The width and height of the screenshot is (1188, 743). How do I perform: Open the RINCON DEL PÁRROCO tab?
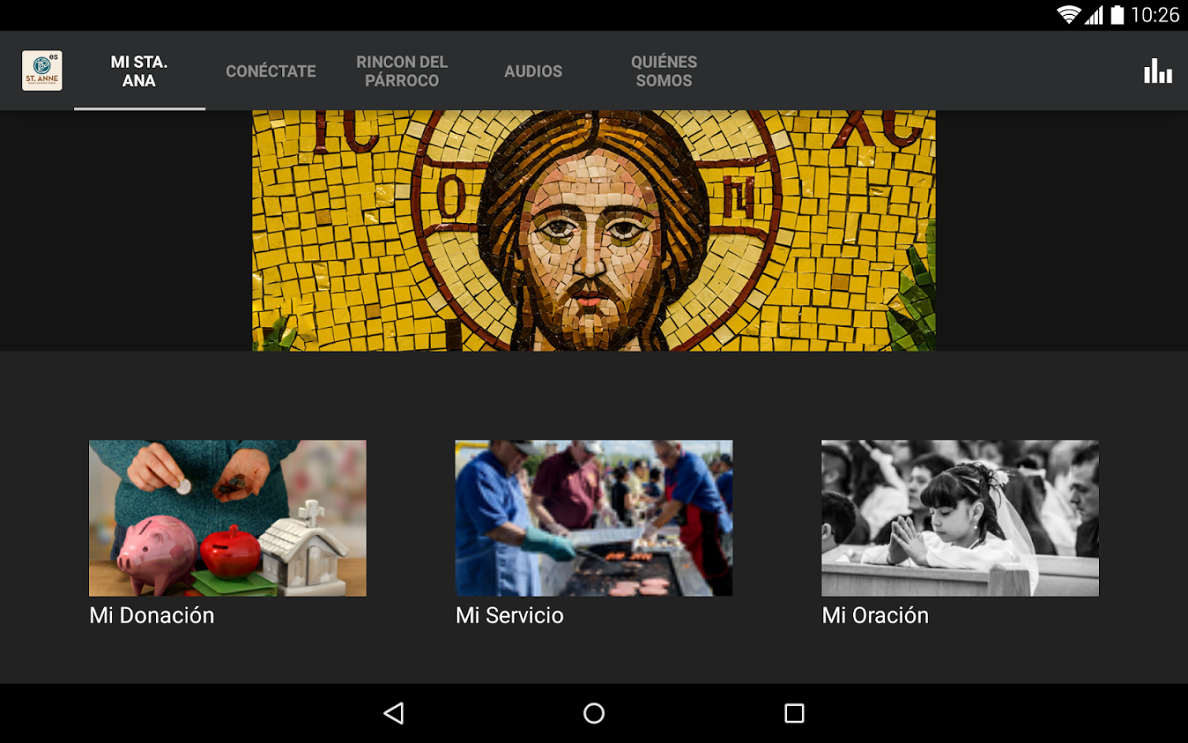tap(402, 71)
